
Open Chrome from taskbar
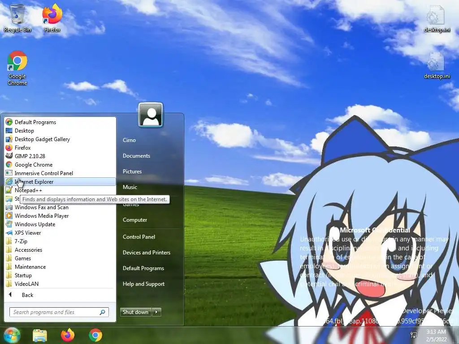(x=95, y=335)
